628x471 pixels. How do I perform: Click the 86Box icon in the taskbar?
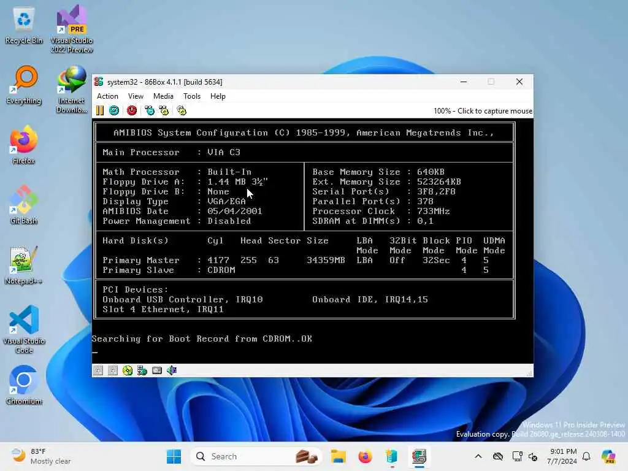(x=419, y=456)
